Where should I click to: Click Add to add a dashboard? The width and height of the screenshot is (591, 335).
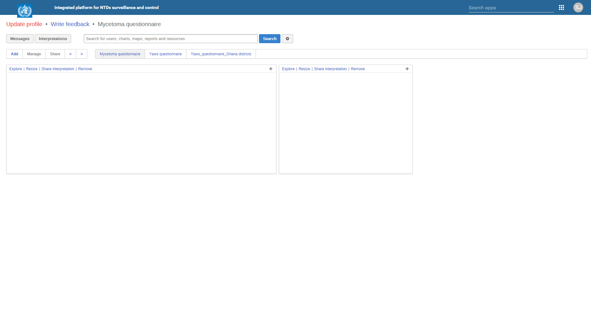pos(15,54)
